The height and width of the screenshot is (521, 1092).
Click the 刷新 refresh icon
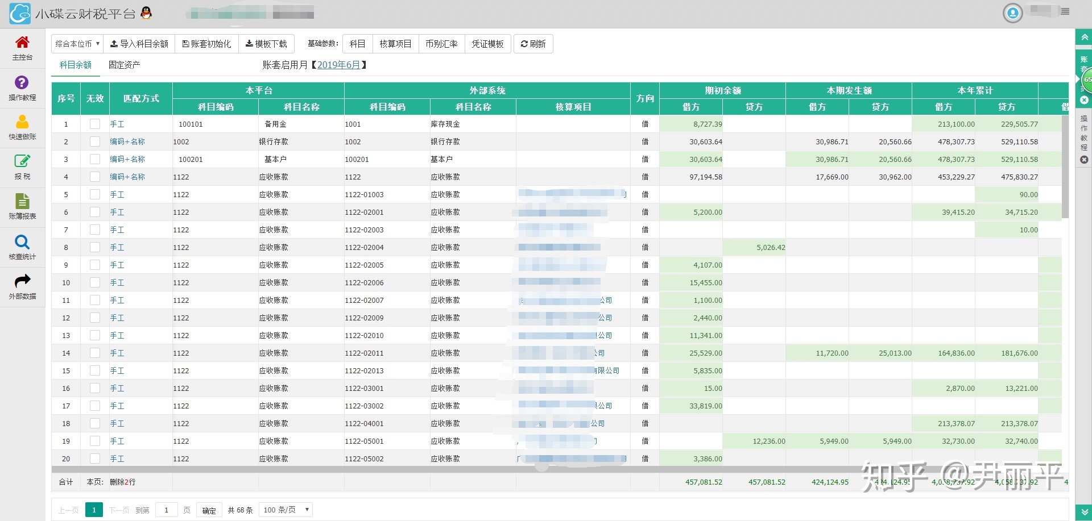click(x=524, y=44)
